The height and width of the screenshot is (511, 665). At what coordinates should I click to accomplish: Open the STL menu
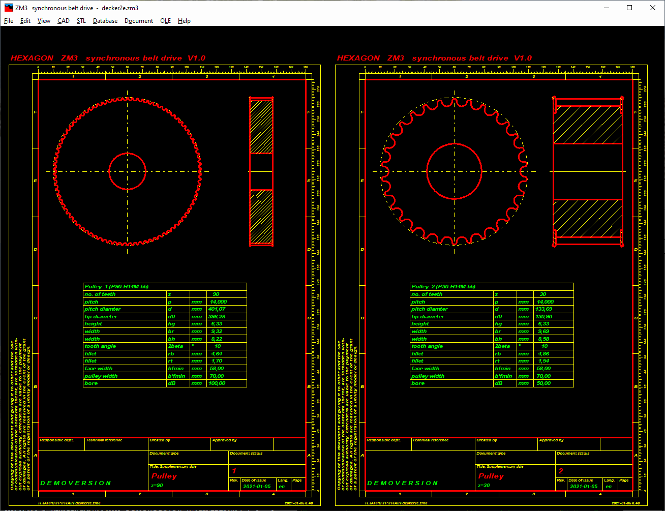pyautogui.click(x=81, y=21)
